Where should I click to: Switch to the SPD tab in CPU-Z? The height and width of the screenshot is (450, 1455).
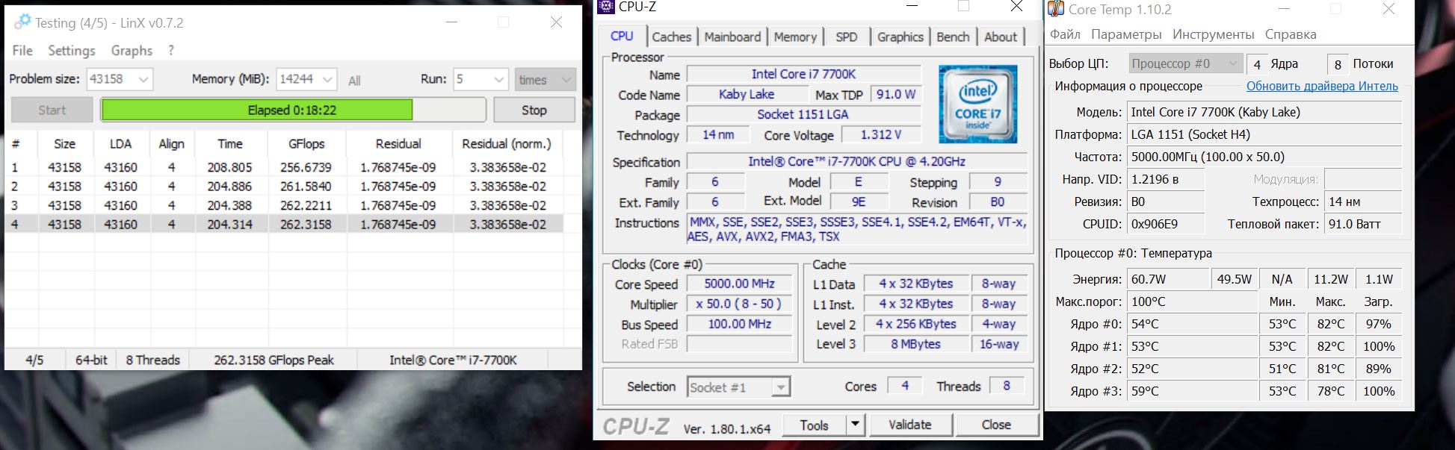(846, 37)
